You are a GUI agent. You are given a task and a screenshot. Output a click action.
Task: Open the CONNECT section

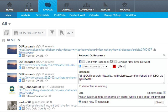coord(67,6)
